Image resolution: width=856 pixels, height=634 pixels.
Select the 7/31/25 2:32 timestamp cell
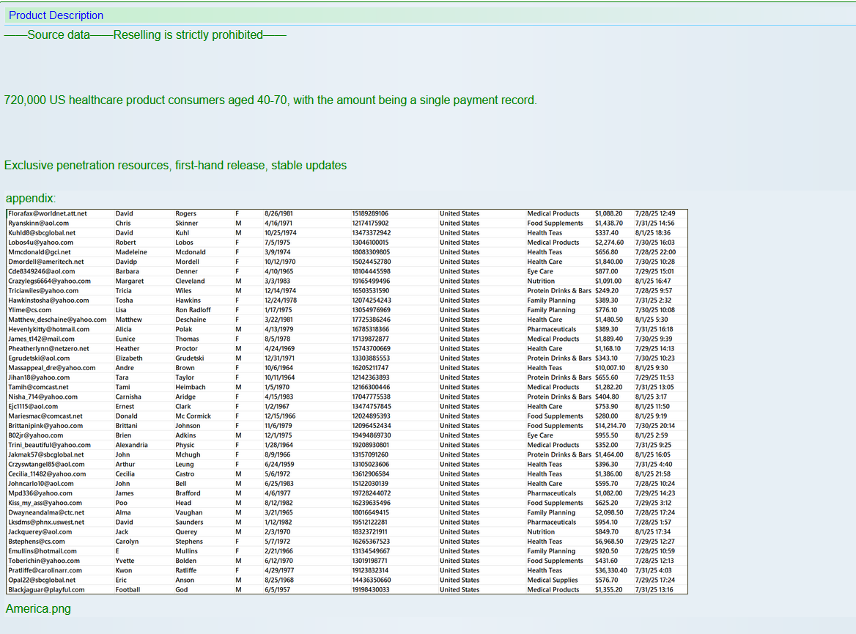(x=652, y=301)
